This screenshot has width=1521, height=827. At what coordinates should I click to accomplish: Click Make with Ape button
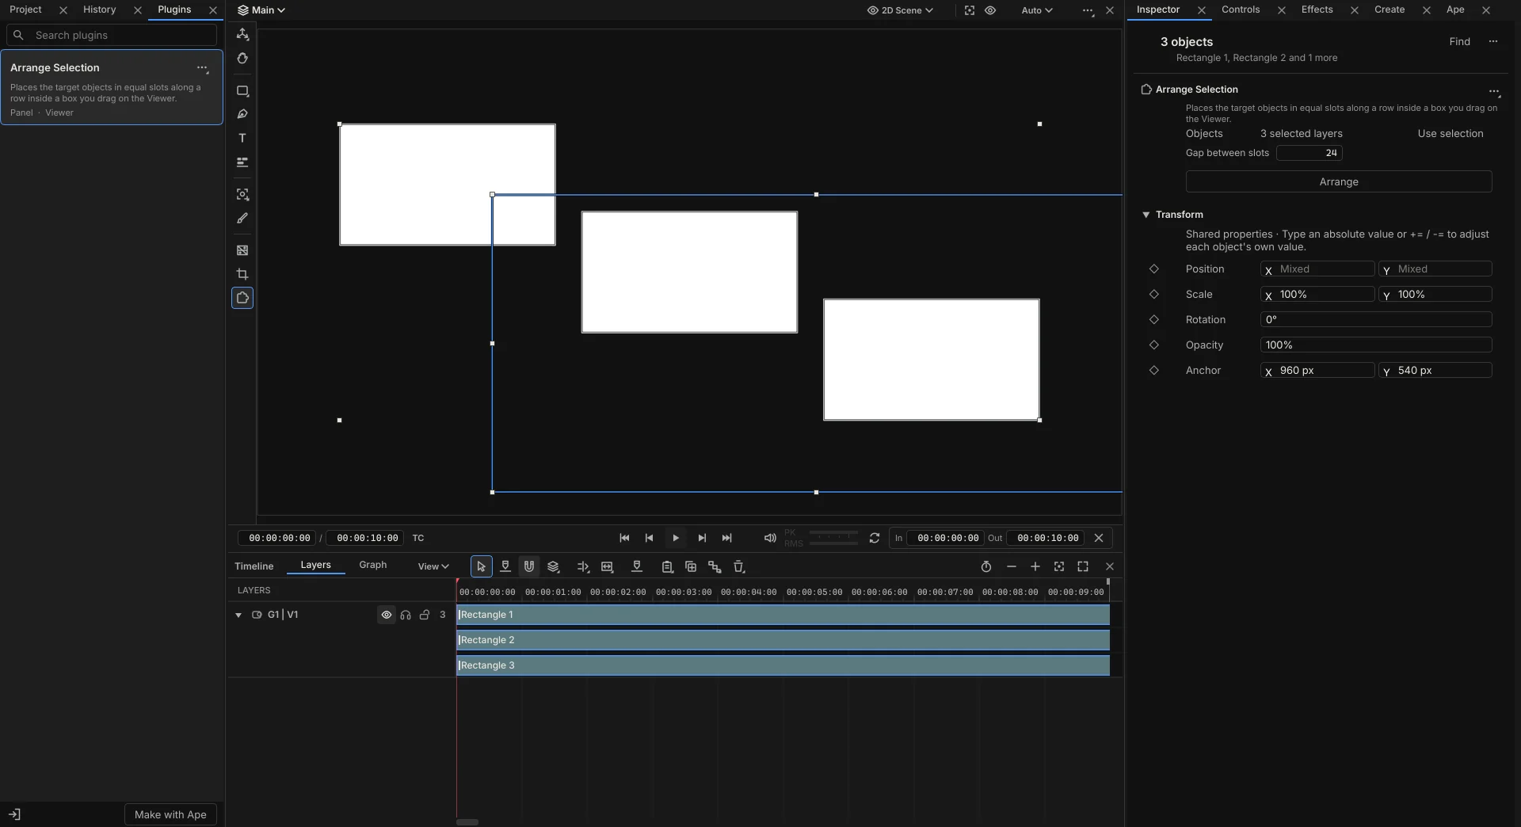tap(170, 814)
